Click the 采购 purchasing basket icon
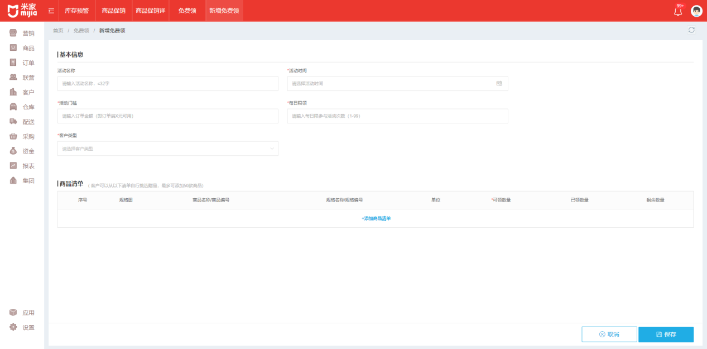 coord(13,136)
